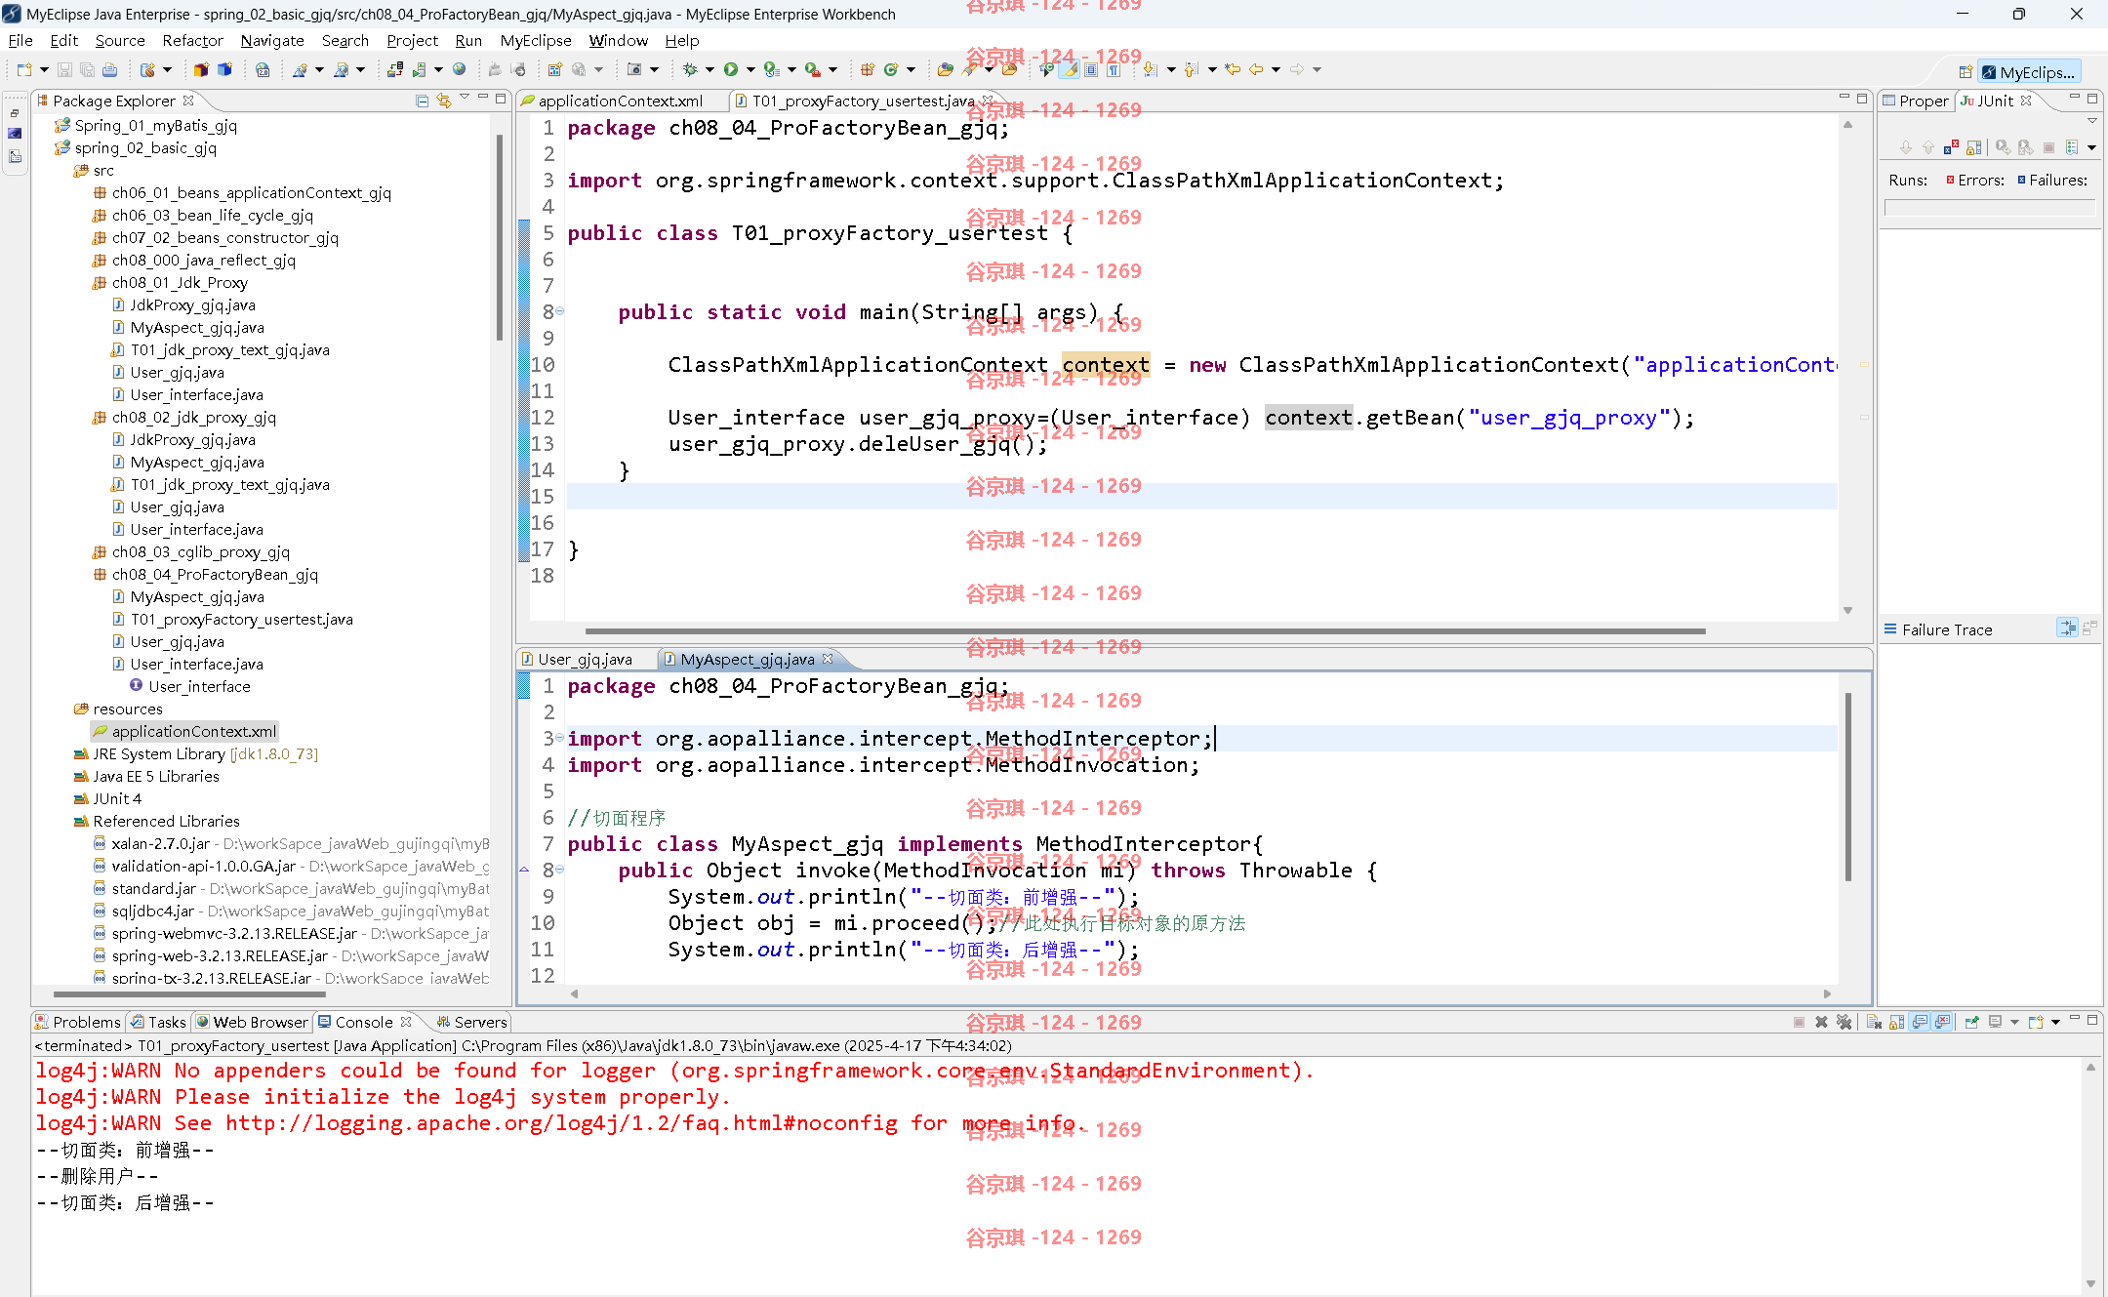Toggle Block Selection Mode button
This screenshot has height=1297, width=2108.
click(1091, 69)
